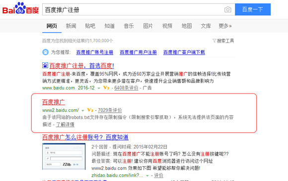Click the zhidao.baidu.com/link green URL
Screen dimensions: 288x181
pyautogui.click(x=117, y=176)
